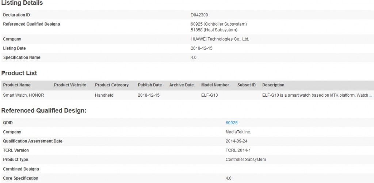
Task: Click the Handheld product category cell
Action: pyautogui.click(x=104, y=95)
